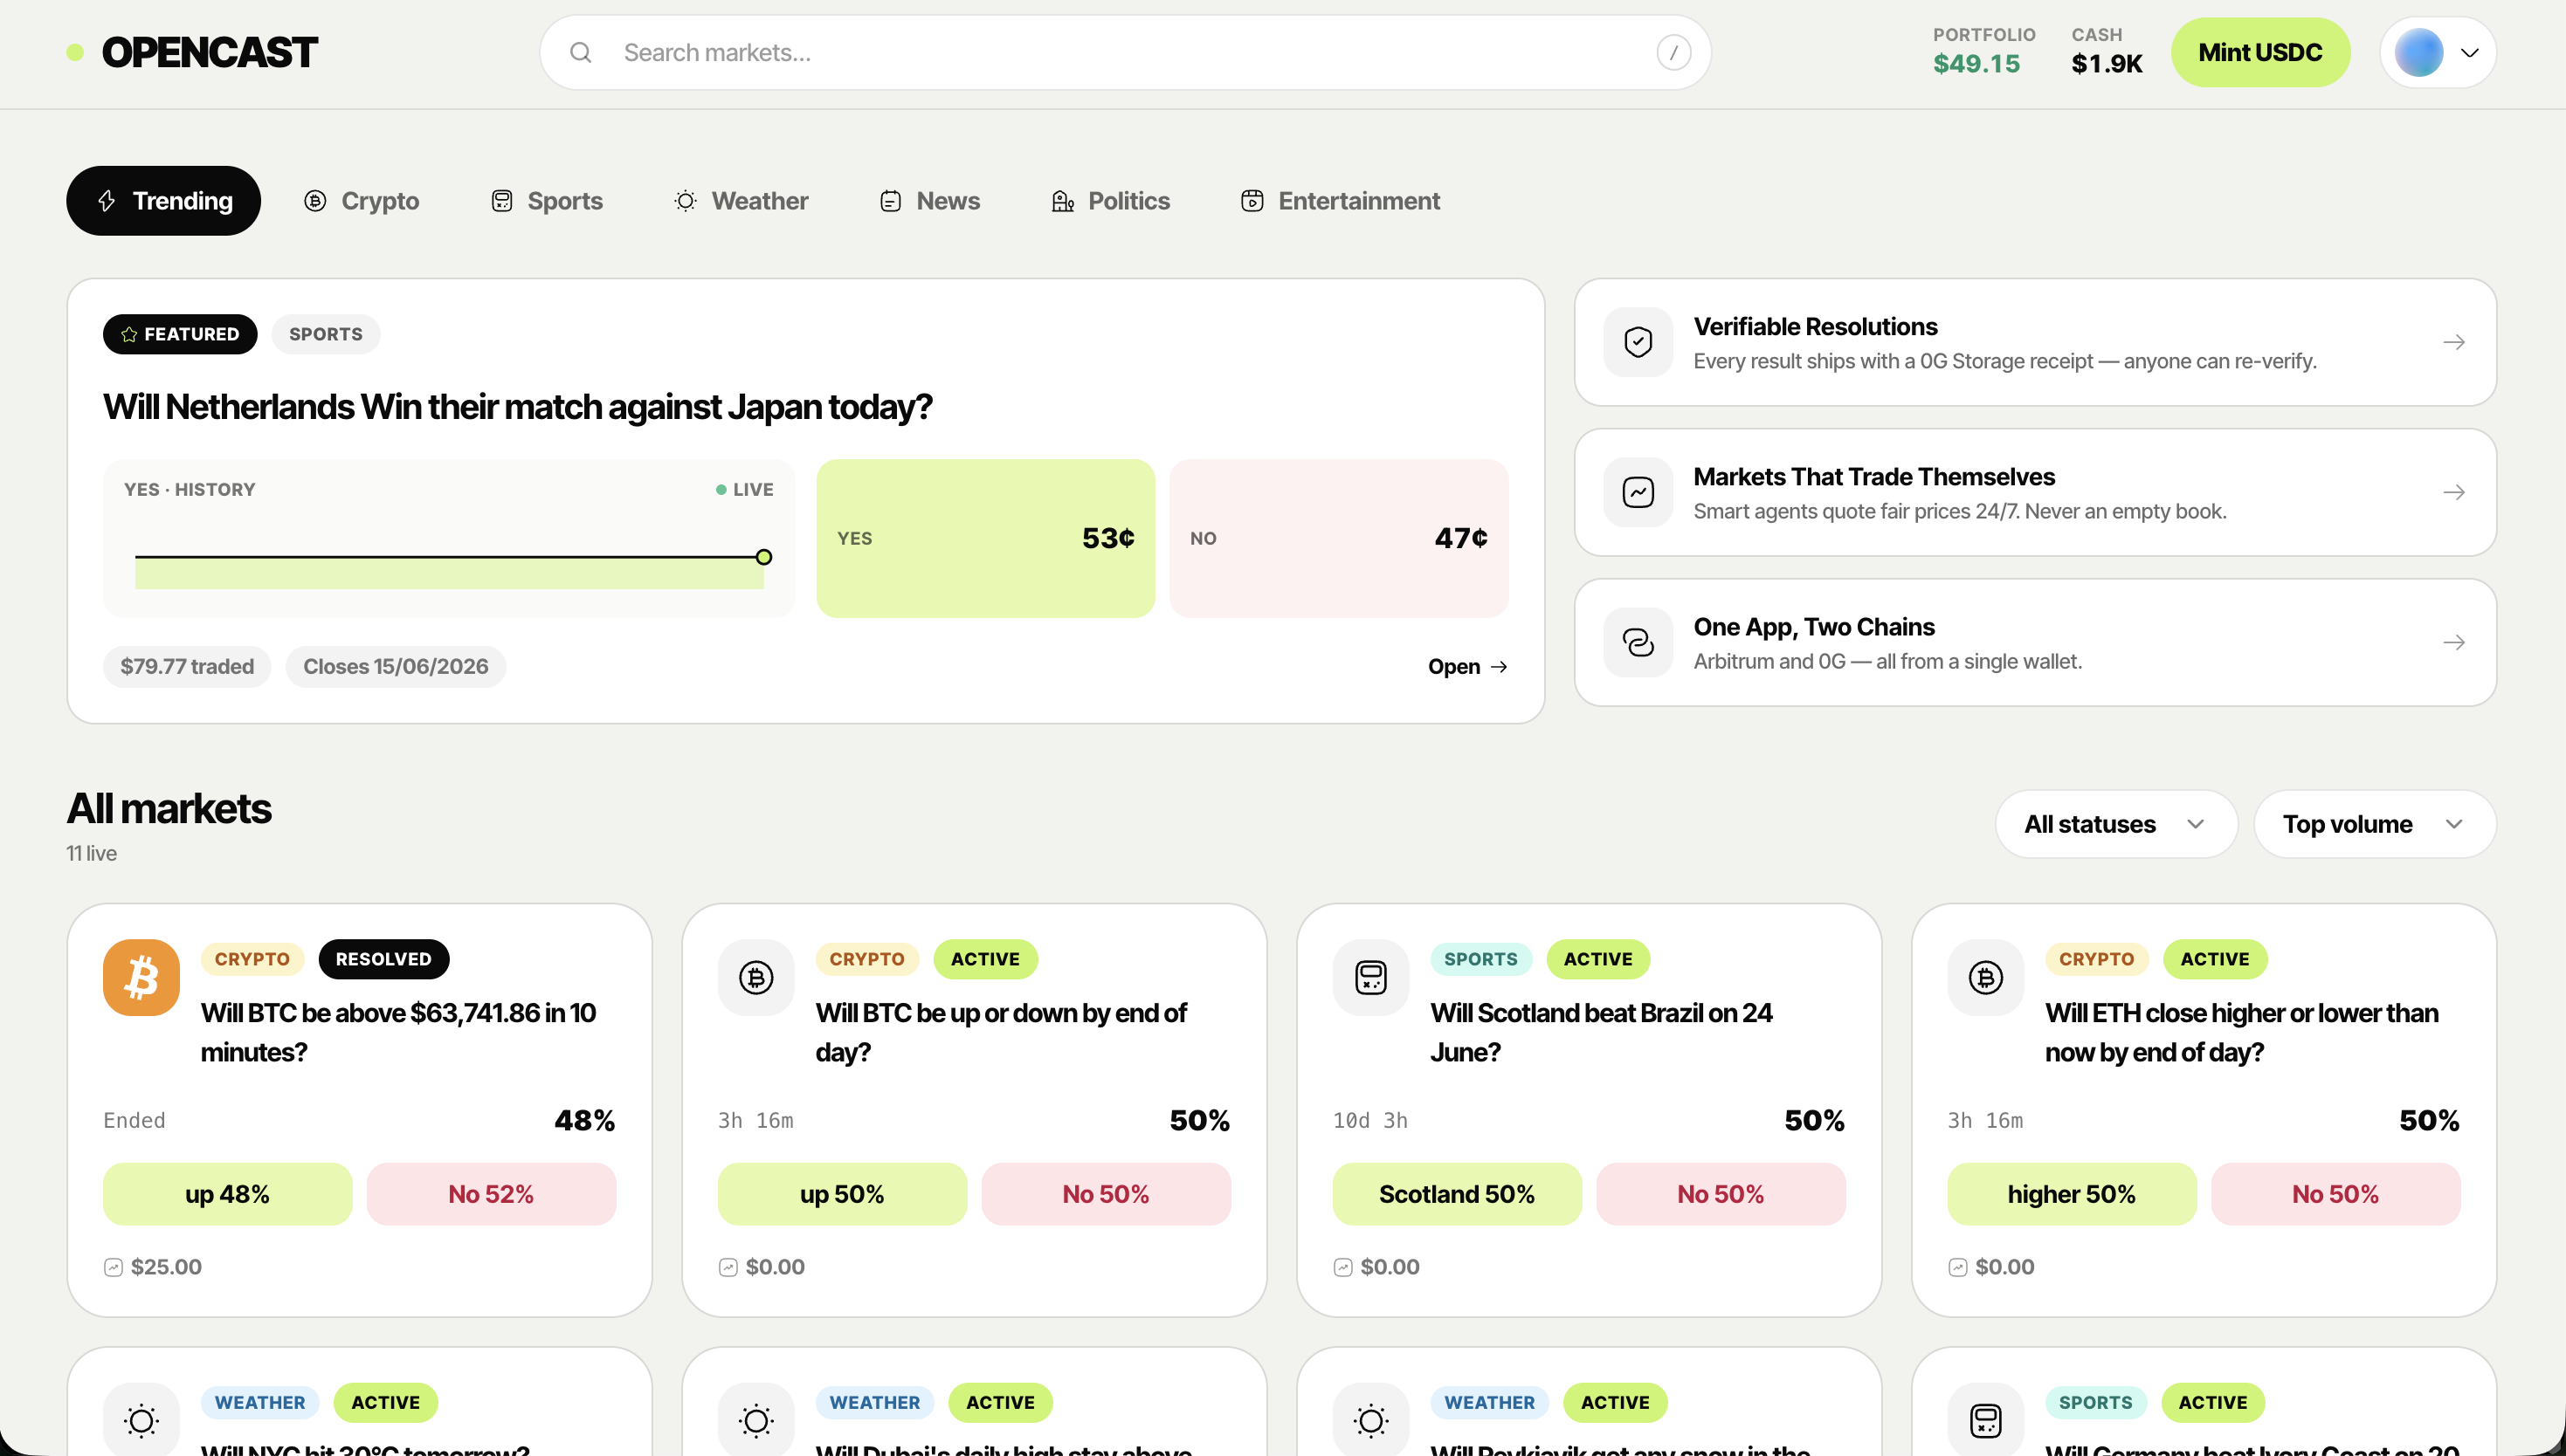2566x1456 pixels.
Task: Open the All statuses filter dropdown
Action: [x=2117, y=824]
